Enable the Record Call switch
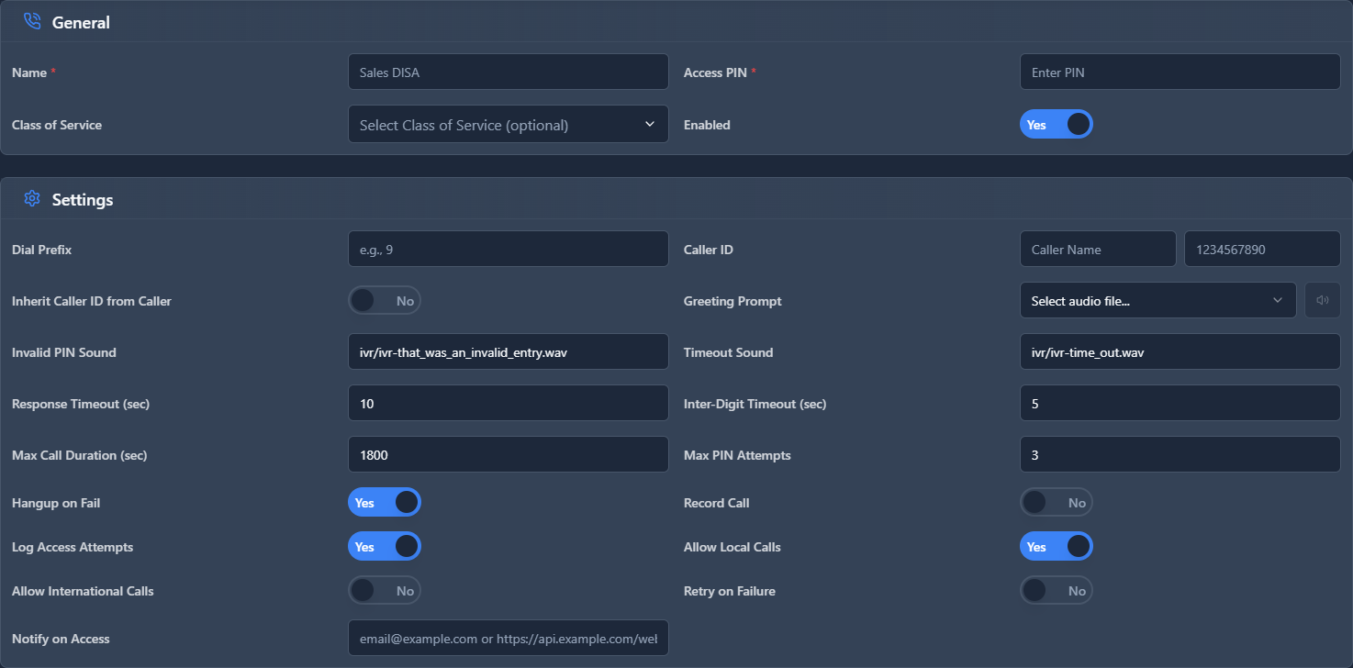The height and width of the screenshot is (668, 1353). (x=1056, y=503)
